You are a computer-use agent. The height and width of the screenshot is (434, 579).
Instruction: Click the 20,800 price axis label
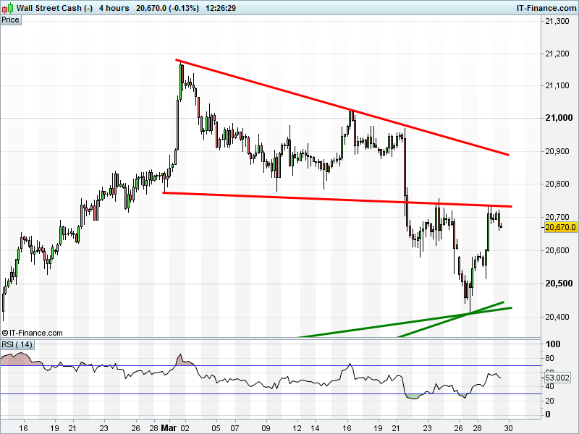[x=557, y=184]
